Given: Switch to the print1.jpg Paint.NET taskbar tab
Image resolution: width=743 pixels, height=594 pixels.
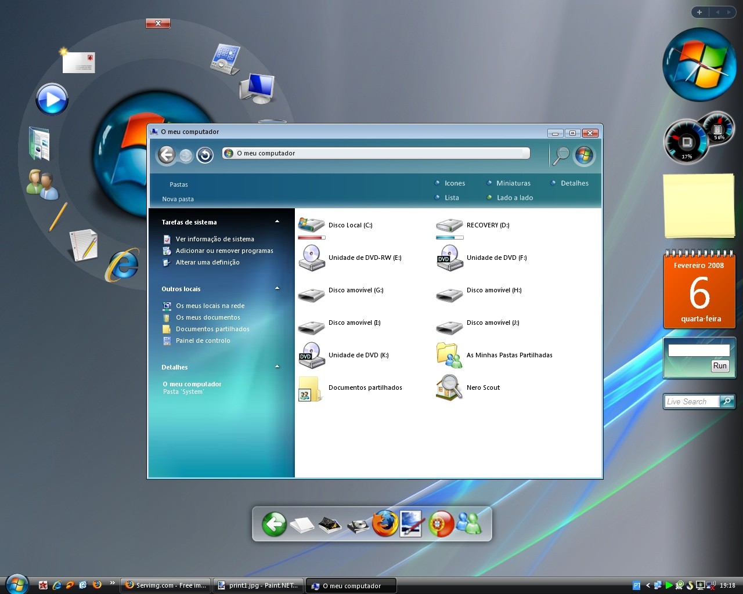Looking at the screenshot, I should [258, 585].
